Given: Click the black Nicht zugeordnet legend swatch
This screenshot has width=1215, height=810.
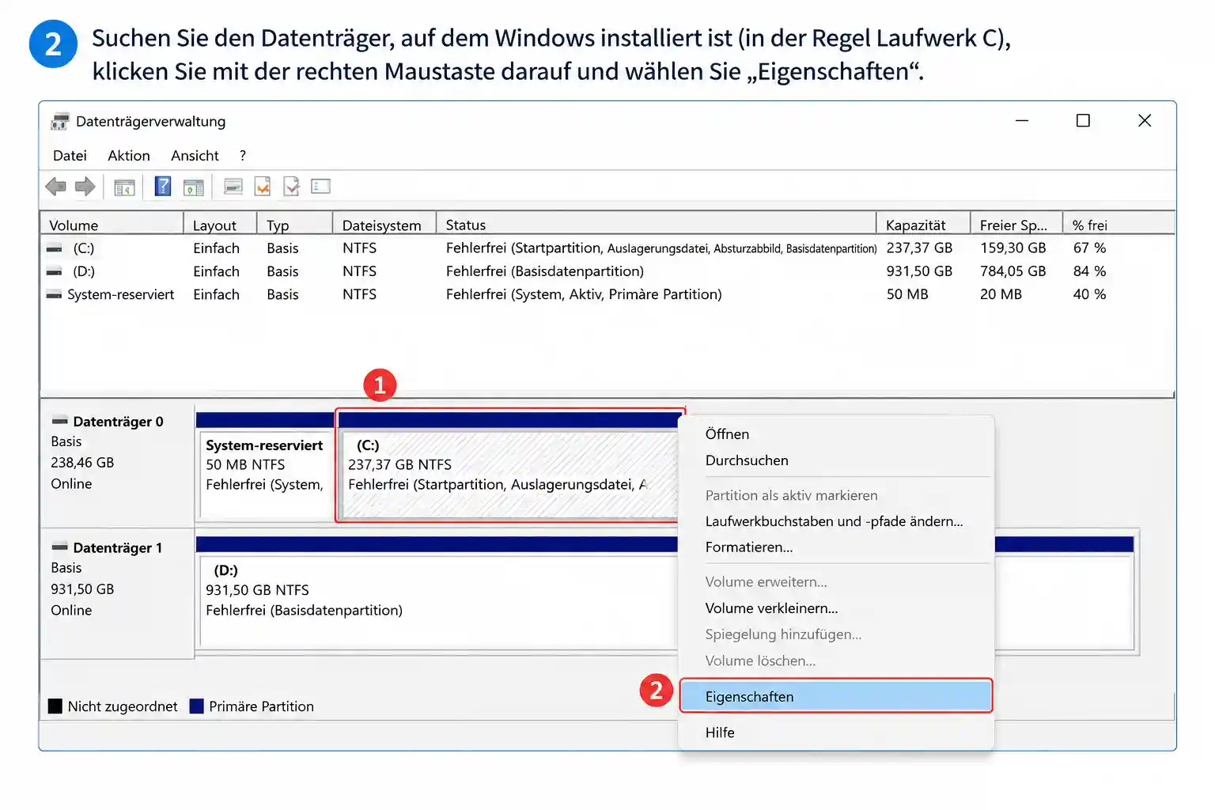Looking at the screenshot, I should tap(55, 706).
